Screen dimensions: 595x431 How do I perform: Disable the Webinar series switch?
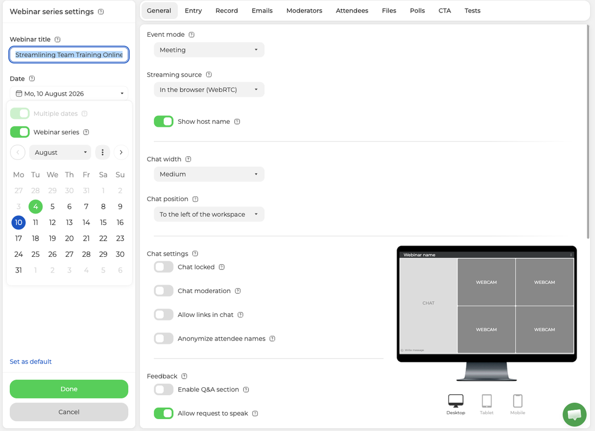click(19, 132)
